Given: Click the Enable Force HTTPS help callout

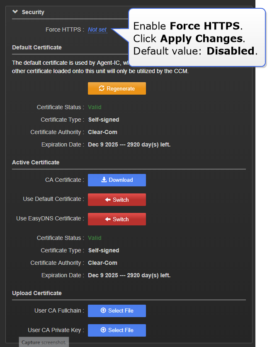Looking at the screenshot, I should [x=195, y=38].
